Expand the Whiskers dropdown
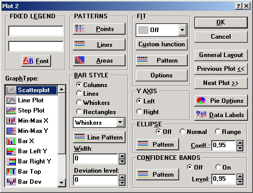 (120, 122)
